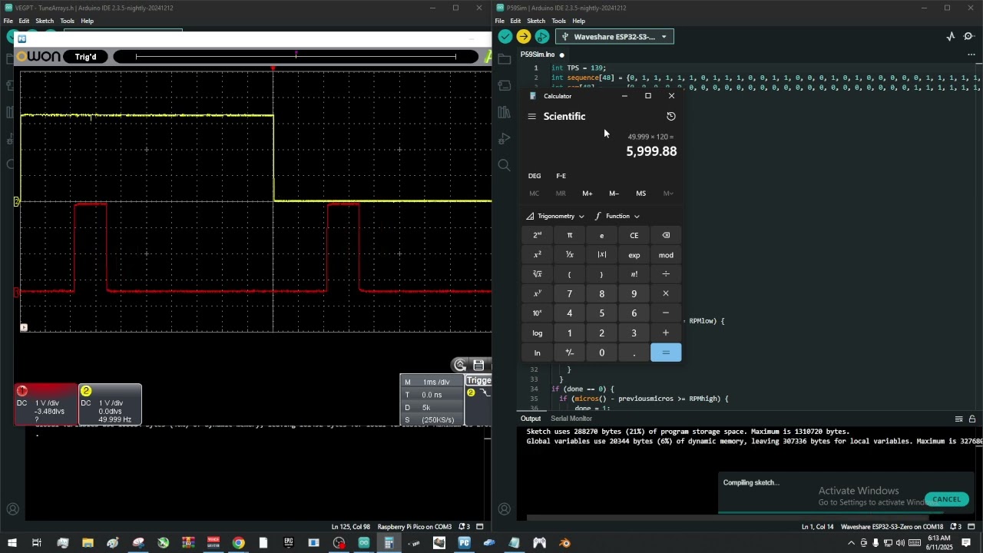Image resolution: width=983 pixels, height=553 pixels.
Task: Open Task View on the taskbar
Action: [37, 543]
